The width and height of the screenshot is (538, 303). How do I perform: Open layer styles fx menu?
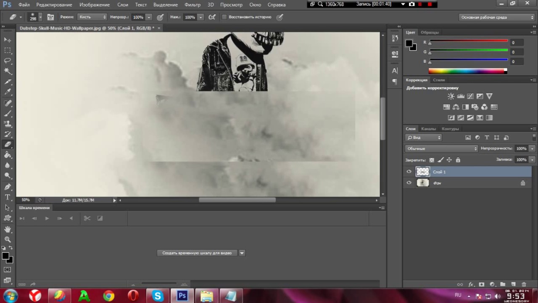click(471, 284)
